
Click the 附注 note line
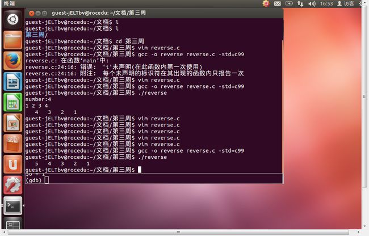tap(135, 73)
